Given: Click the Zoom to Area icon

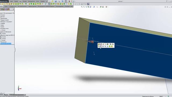Looking at the screenshot, I should coord(84,7).
